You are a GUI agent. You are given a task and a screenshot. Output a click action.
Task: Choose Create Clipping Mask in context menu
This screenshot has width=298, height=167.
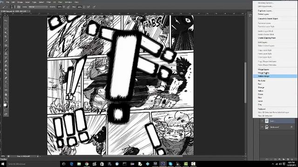(275, 38)
